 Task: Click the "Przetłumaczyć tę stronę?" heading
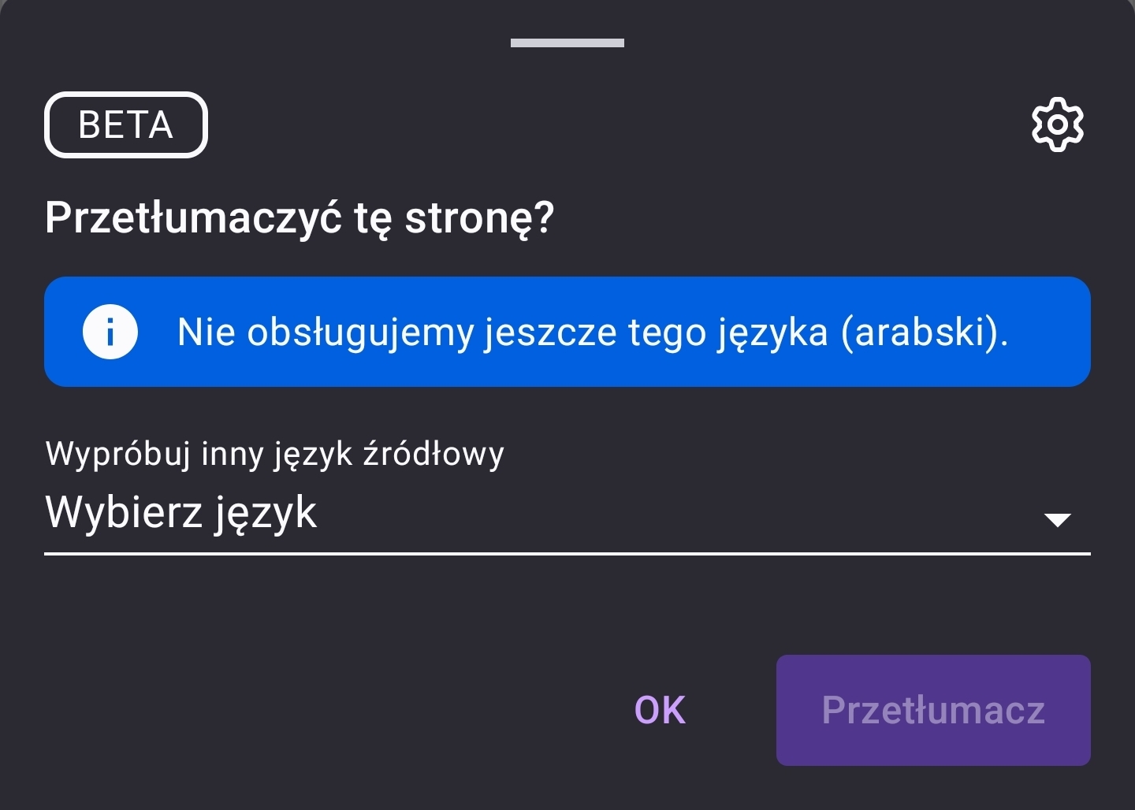(300, 217)
